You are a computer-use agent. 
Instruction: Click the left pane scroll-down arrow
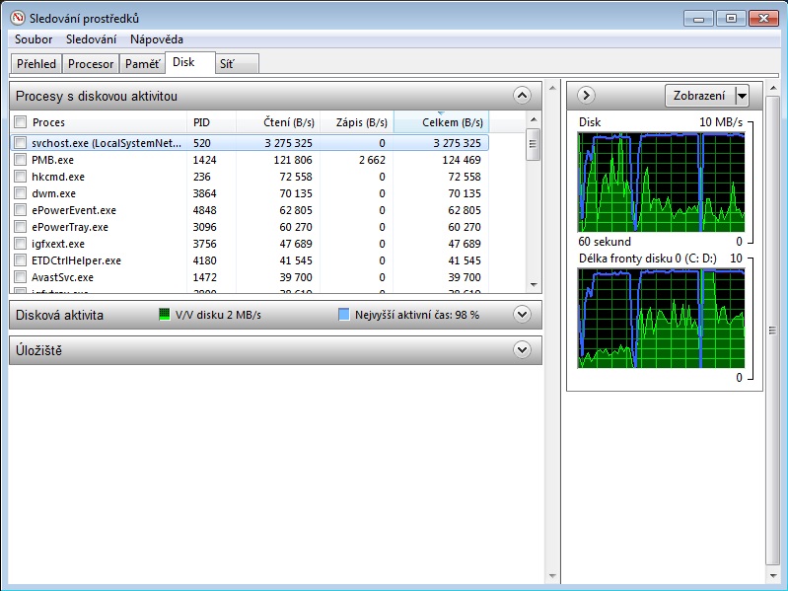553,576
